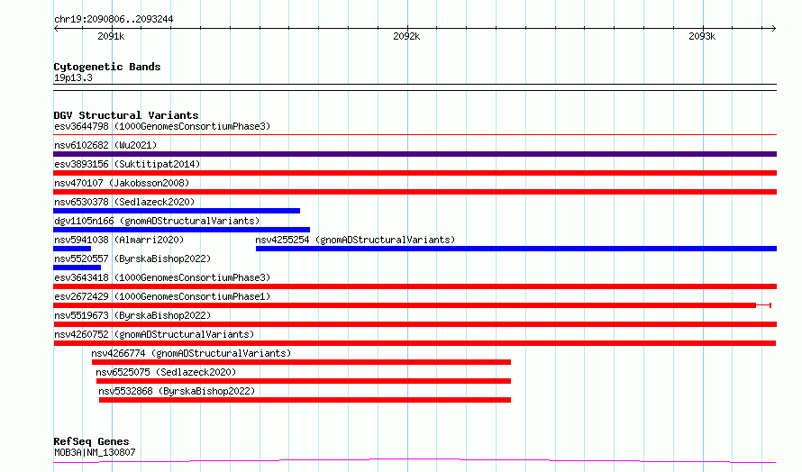
Task: Open variant dgv1105n166 label
Action: pyautogui.click(x=157, y=221)
